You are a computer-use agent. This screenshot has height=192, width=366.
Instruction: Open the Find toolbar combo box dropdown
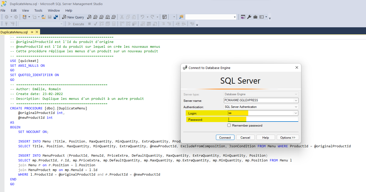tap(235, 17)
